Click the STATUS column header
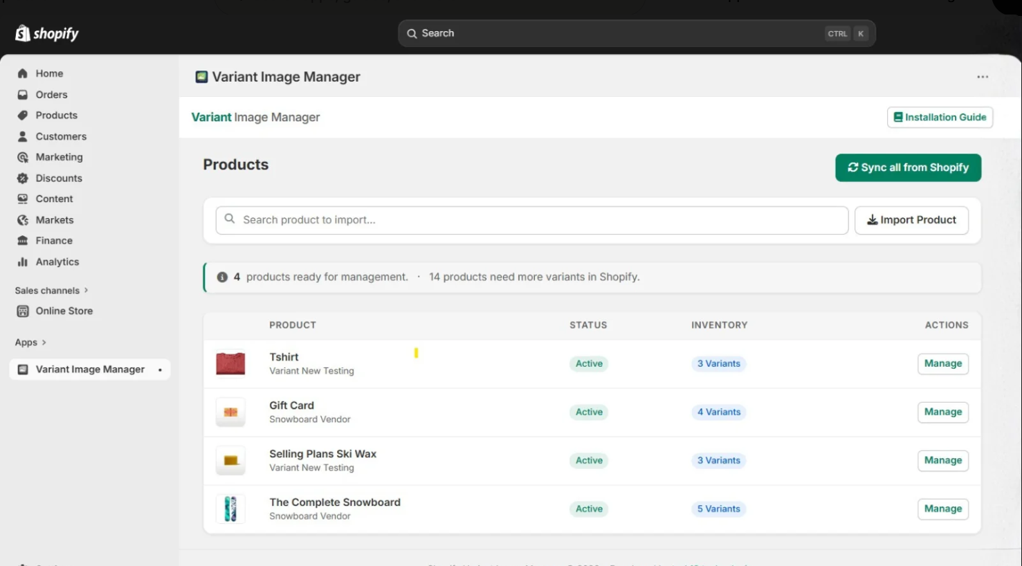 click(588, 325)
